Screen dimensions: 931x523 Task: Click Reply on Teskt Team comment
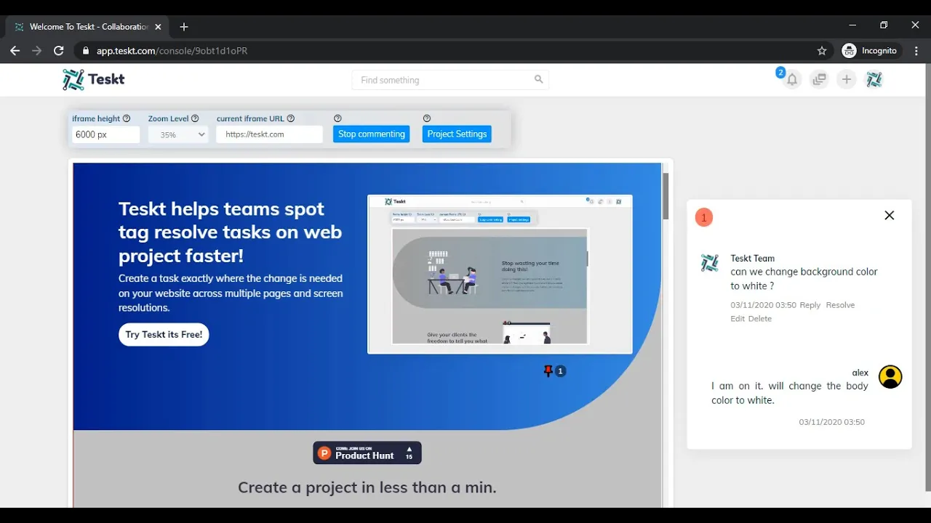tap(810, 305)
